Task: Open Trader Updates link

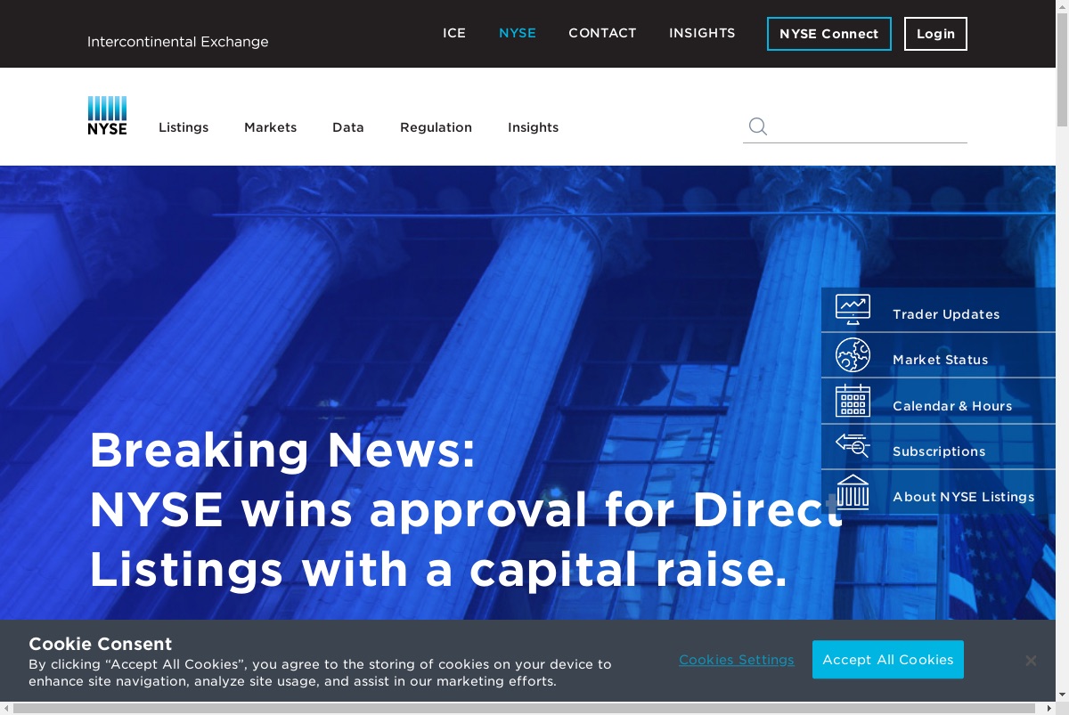Action: point(946,314)
